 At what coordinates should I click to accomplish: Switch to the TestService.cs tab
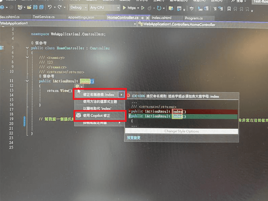coord(44,17)
